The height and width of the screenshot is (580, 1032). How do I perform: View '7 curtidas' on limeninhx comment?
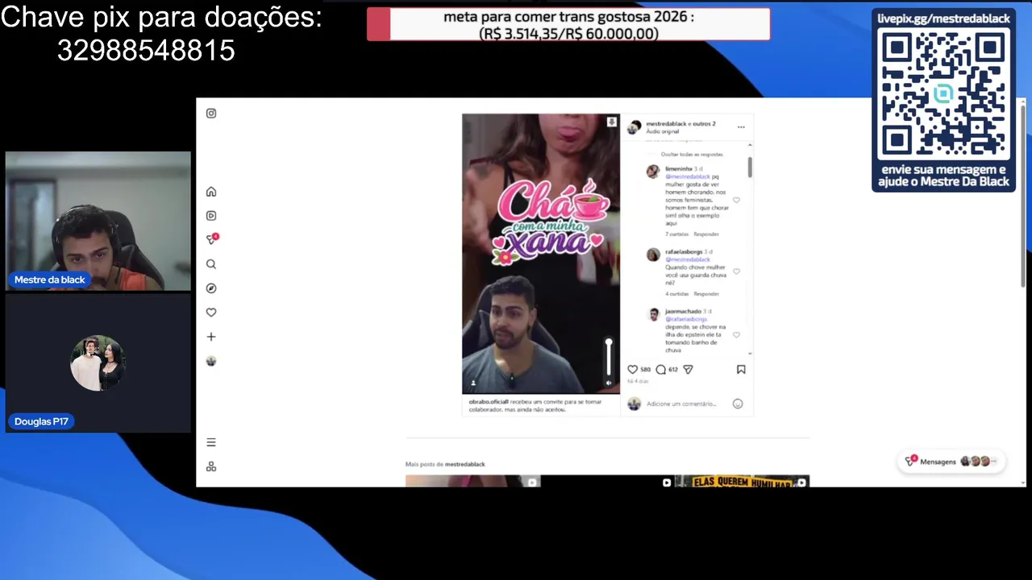(676, 234)
